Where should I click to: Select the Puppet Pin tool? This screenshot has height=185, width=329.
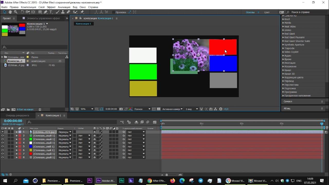click(x=82, y=12)
